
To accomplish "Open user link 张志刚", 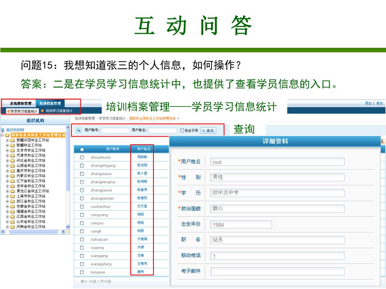I will pos(142,165).
